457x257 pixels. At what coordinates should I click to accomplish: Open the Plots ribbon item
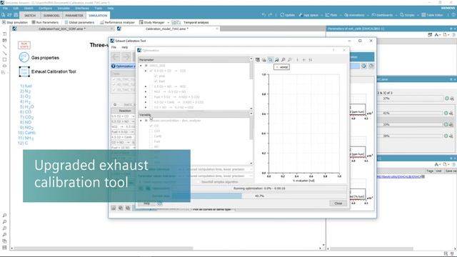[x=331, y=15]
